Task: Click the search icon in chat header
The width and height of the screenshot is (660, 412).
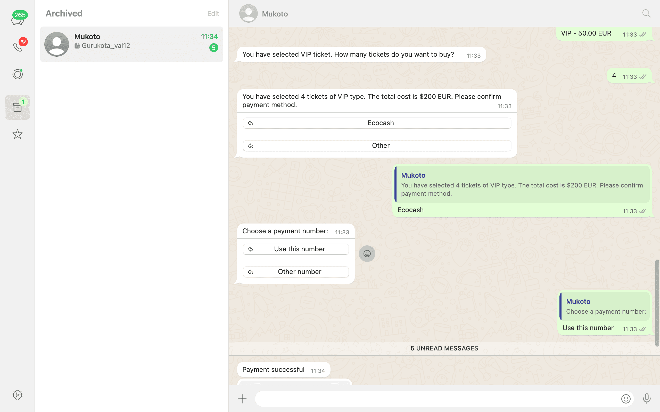Action: tap(646, 13)
